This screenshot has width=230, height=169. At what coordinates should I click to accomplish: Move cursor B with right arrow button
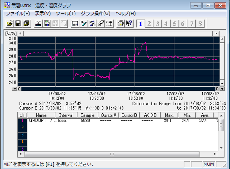click(x=222, y=89)
